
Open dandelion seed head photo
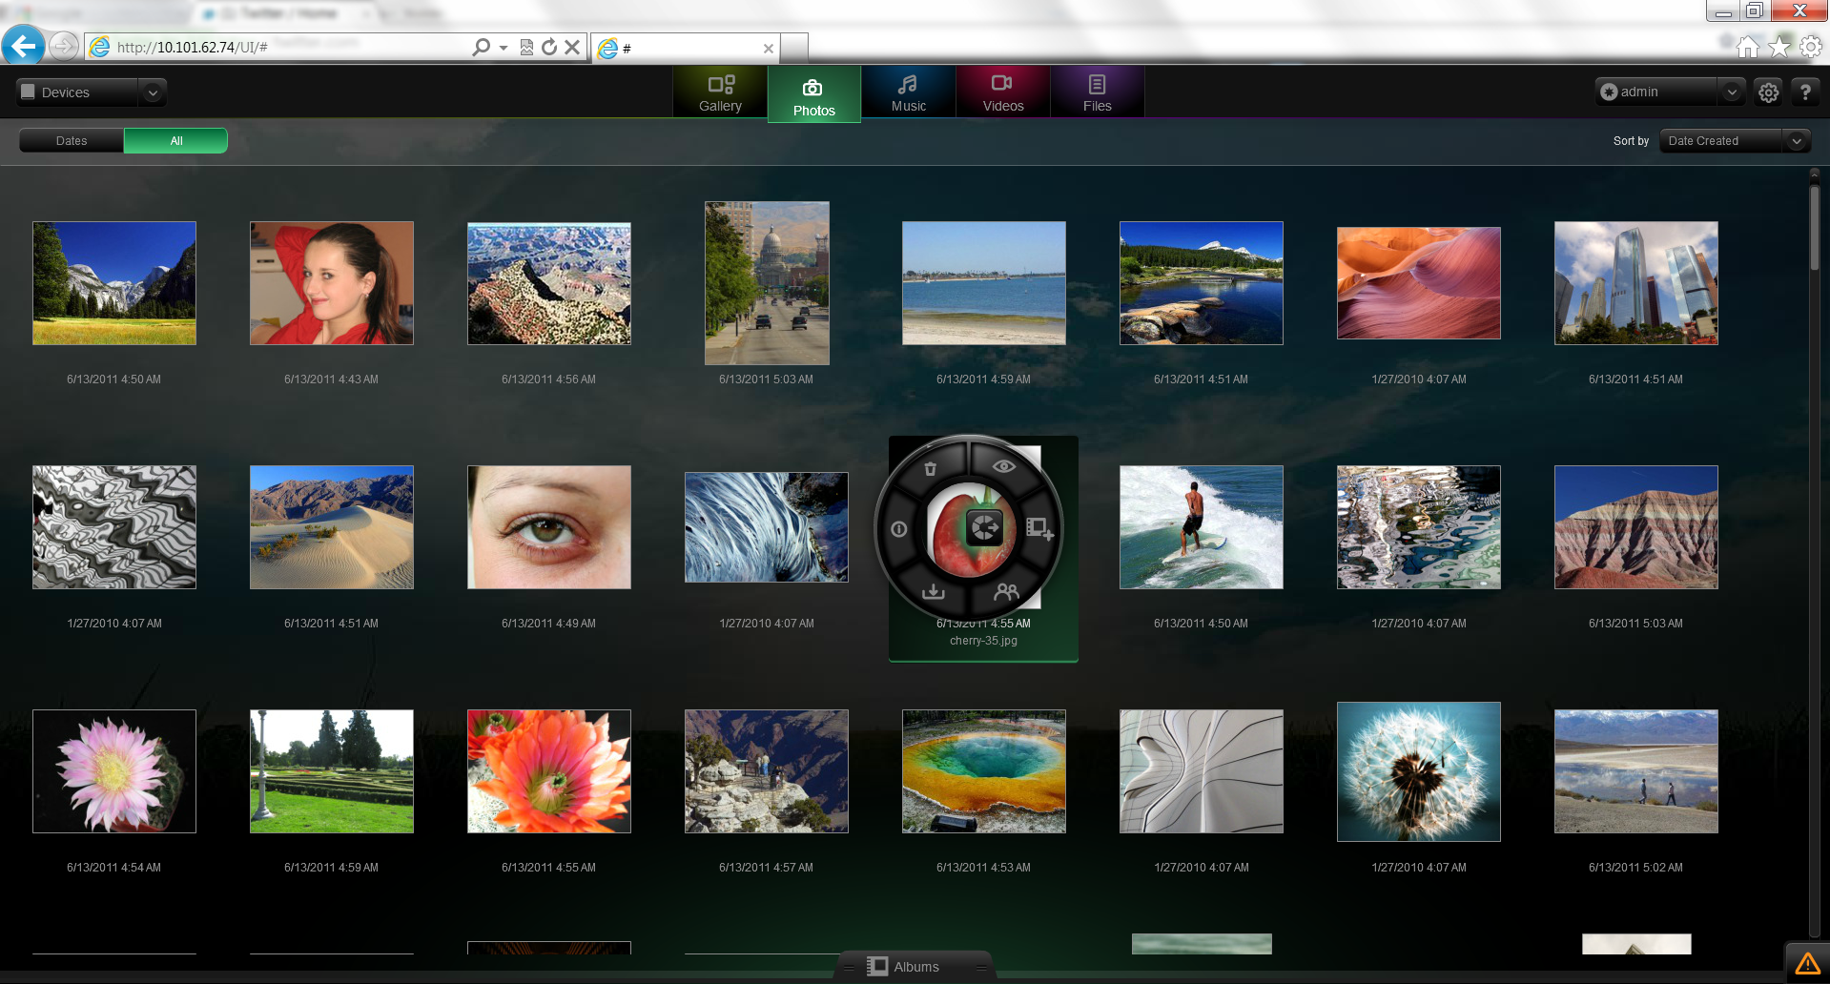tap(1419, 771)
